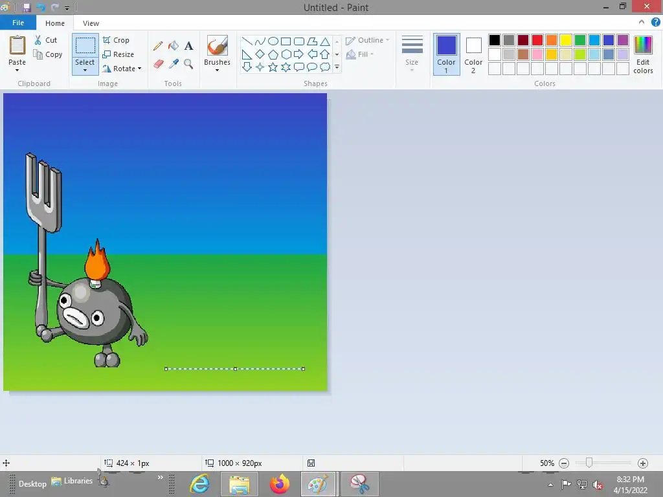Click the Cut button

[x=46, y=40]
